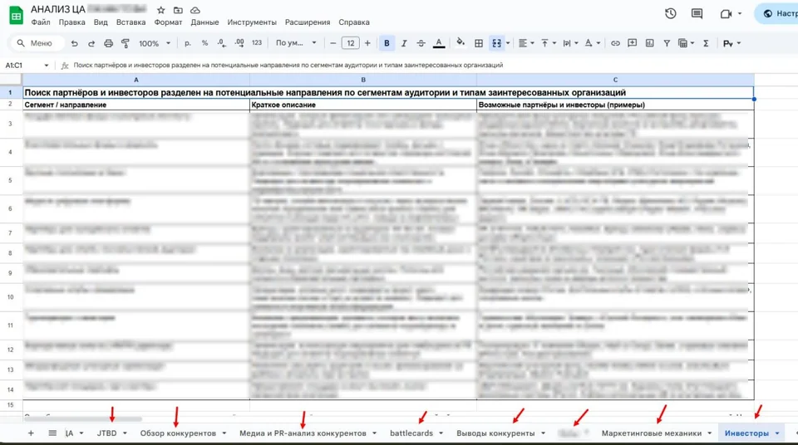Decrease font size with minus button
The width and height of the screenshot is (798, 445).
(332, 43)
